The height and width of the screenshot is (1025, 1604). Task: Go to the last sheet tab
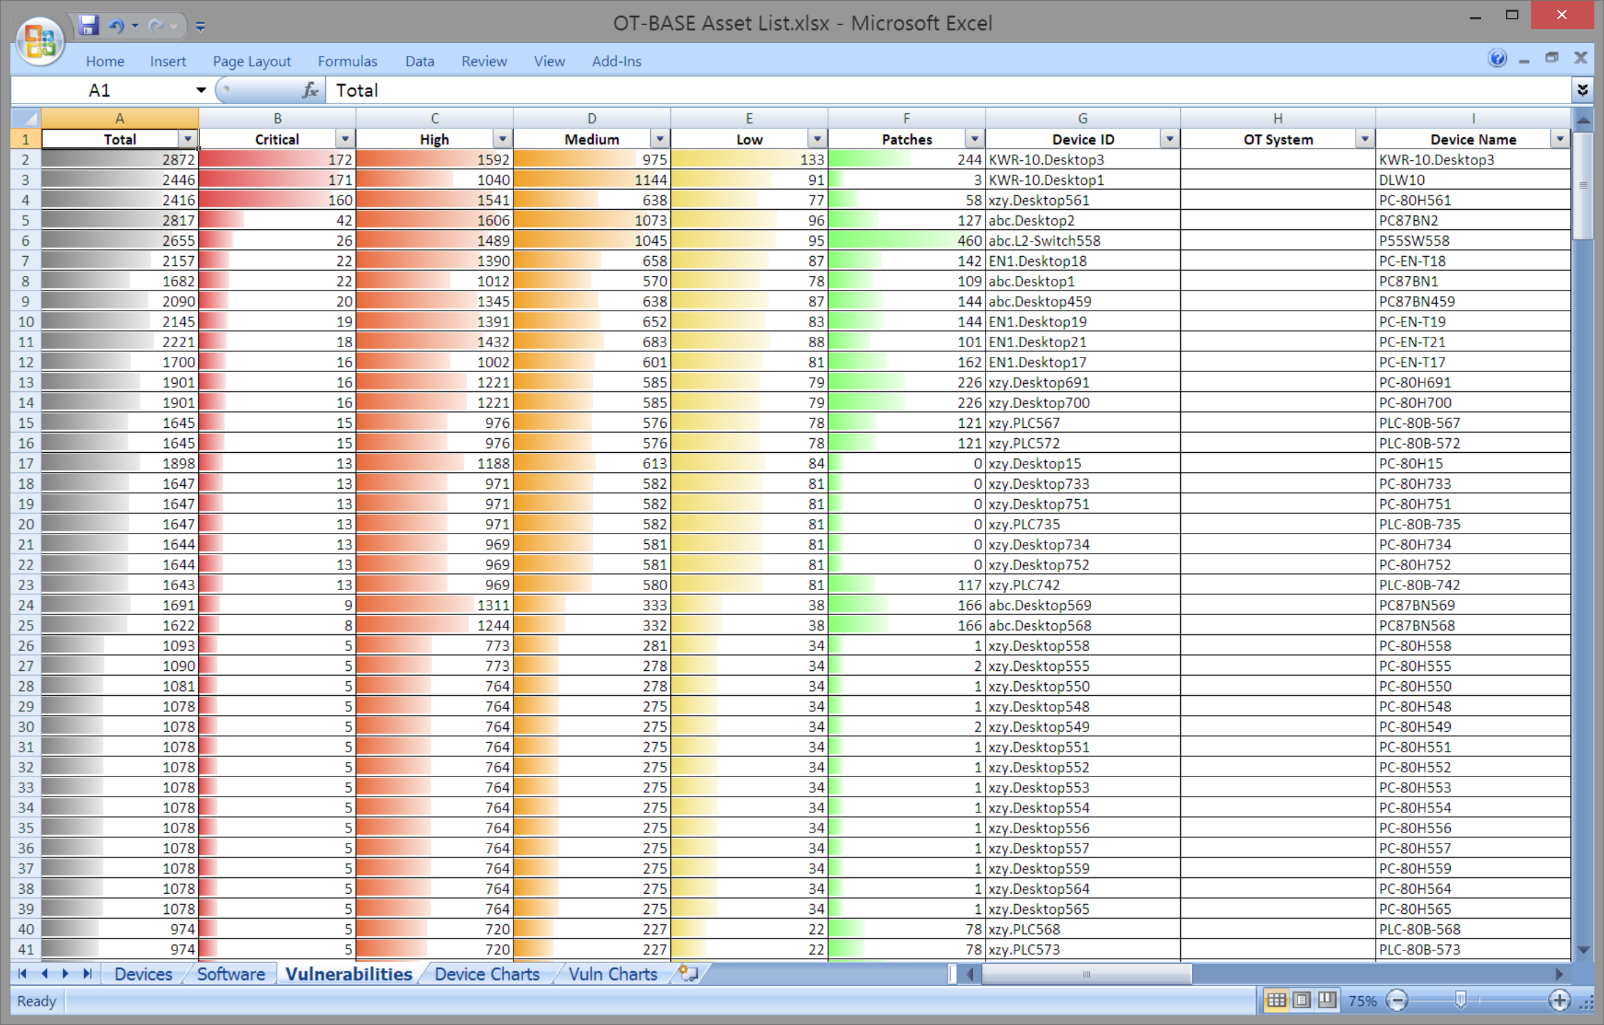tap(87, 973)
